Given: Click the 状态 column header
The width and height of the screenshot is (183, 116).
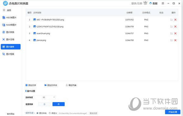Looking at the screenshot, I should (x=161, y=13).
